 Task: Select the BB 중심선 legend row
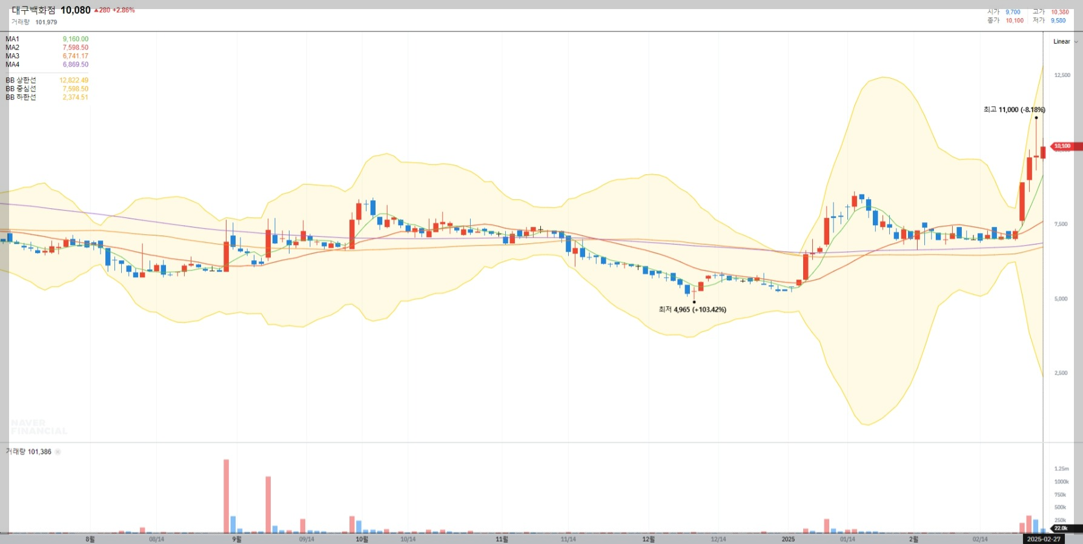(x=47, y=89)
